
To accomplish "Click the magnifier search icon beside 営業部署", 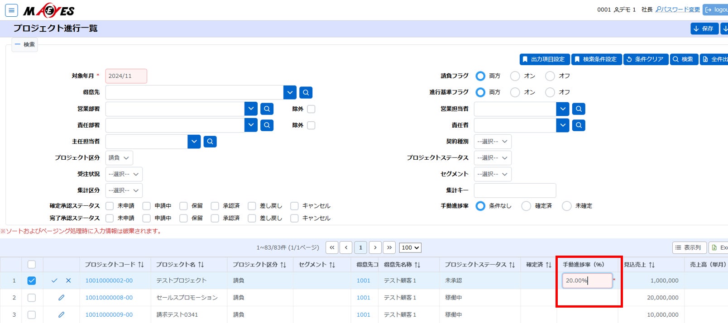I will [267, 109].
